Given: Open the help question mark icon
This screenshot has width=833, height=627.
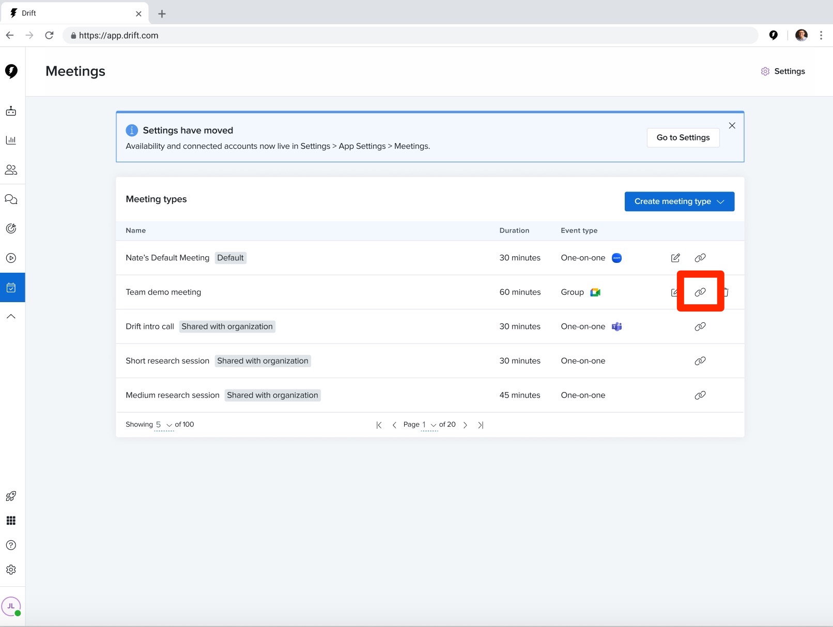Looking at the screenshot, I should [11, 545].
